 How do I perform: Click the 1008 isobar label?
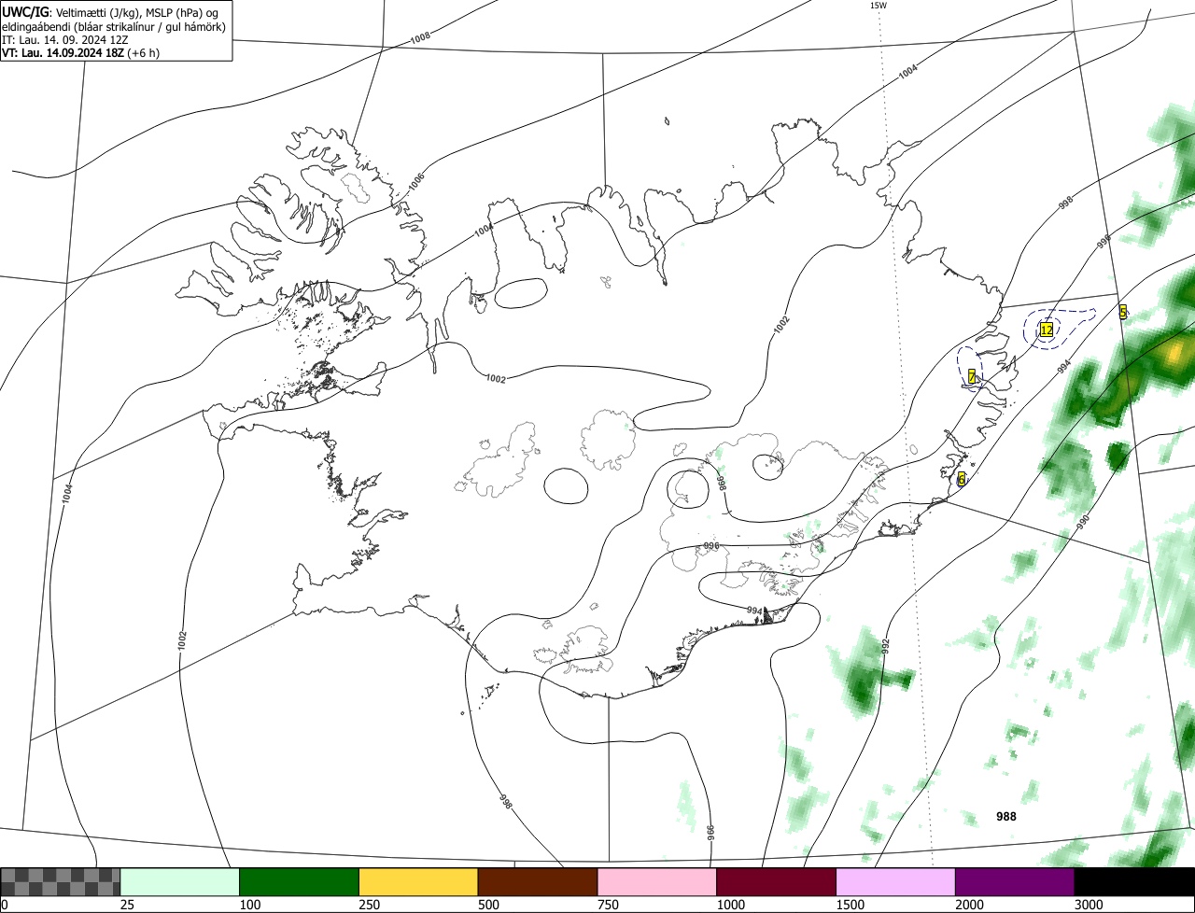pyautogui.click(x=420, y=38)
